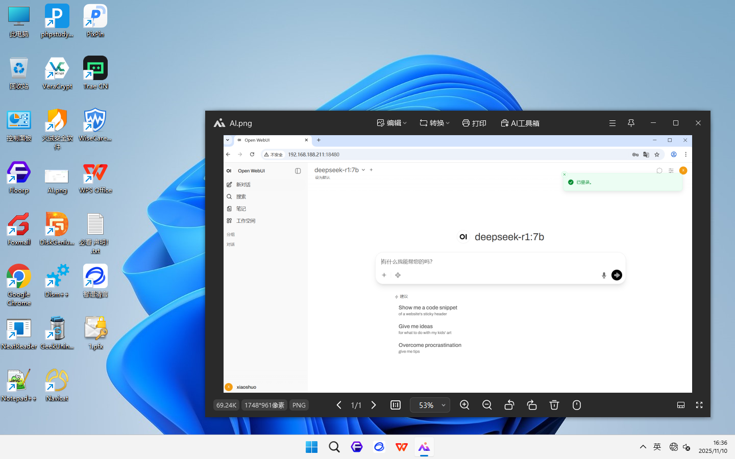This screenshot has width=735, height=459.
Task: Toggle the thumbnail strip panel
Action: click(681, 405)
